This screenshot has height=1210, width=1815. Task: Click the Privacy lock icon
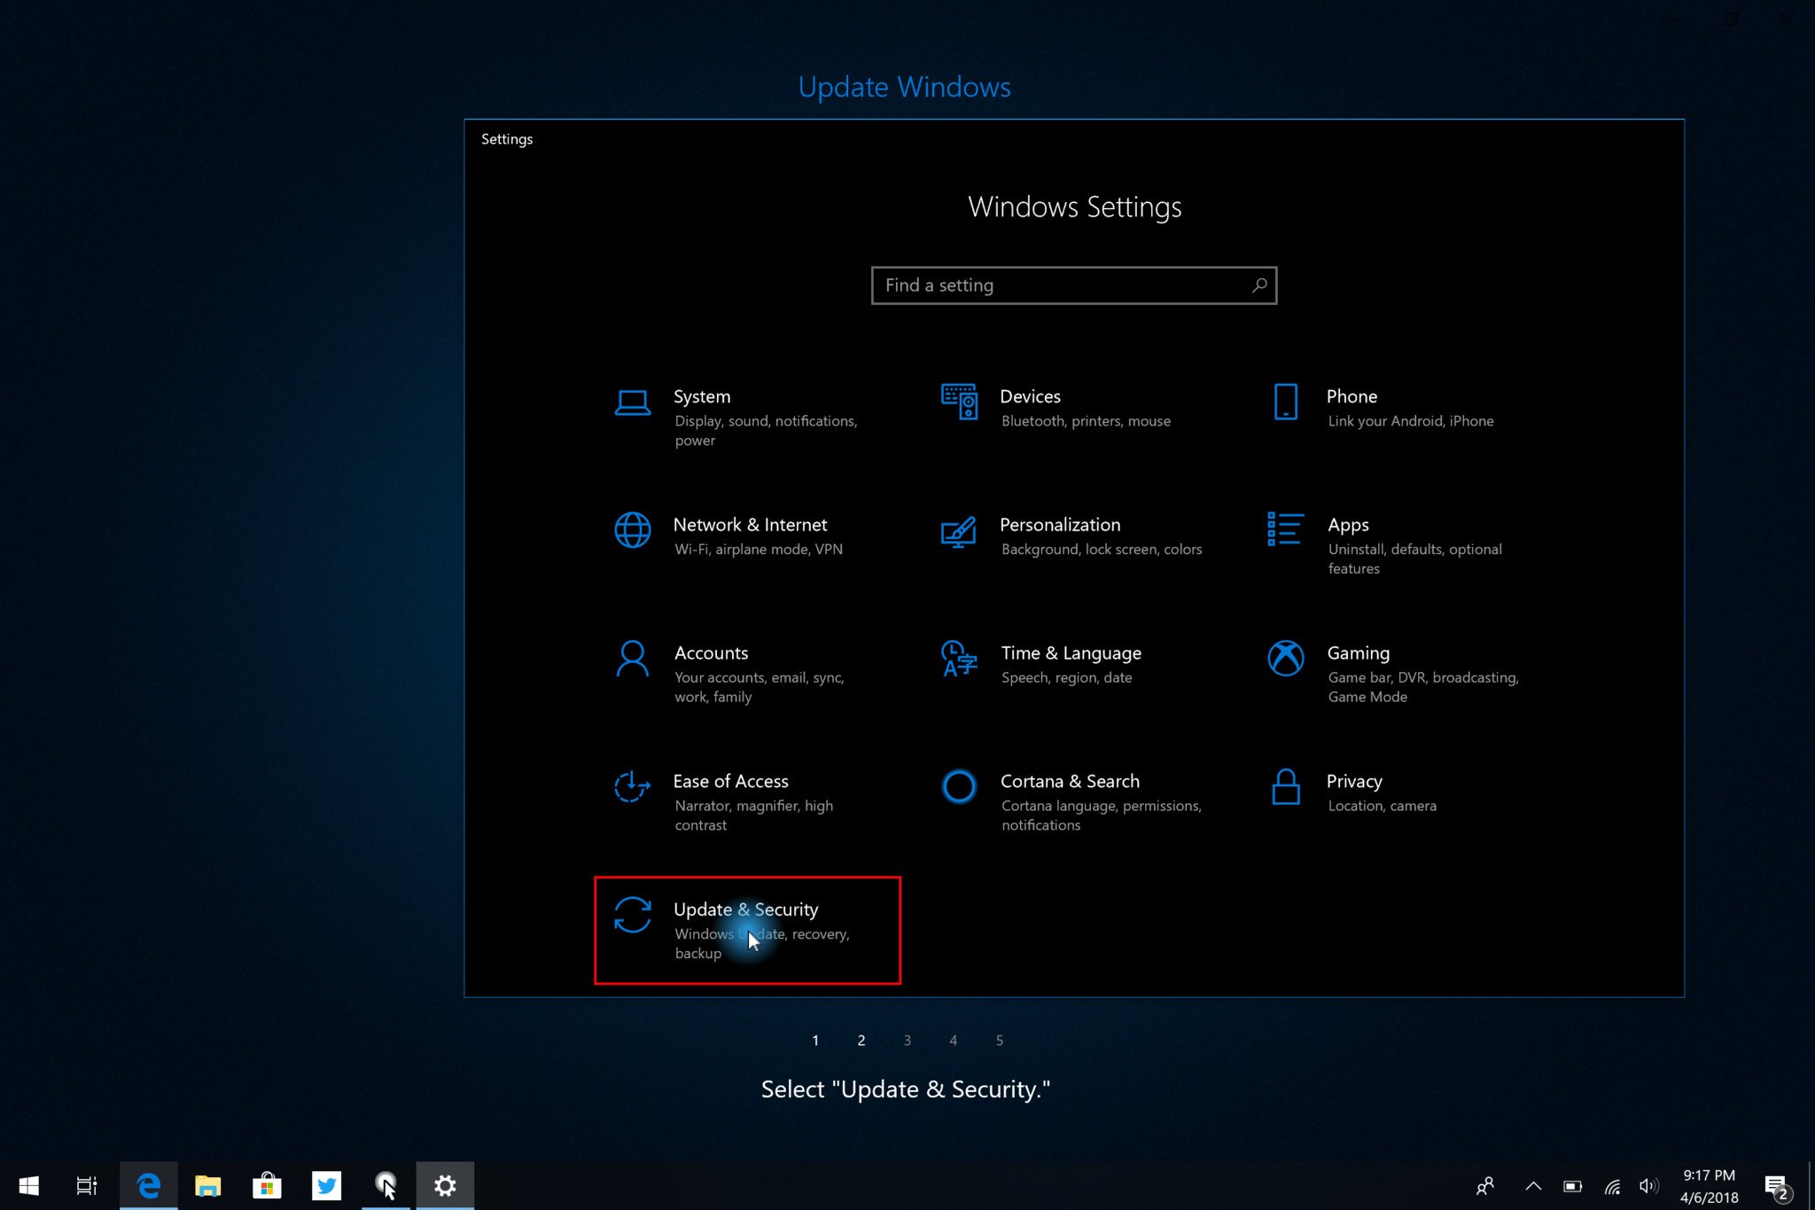click(1285, 787)
